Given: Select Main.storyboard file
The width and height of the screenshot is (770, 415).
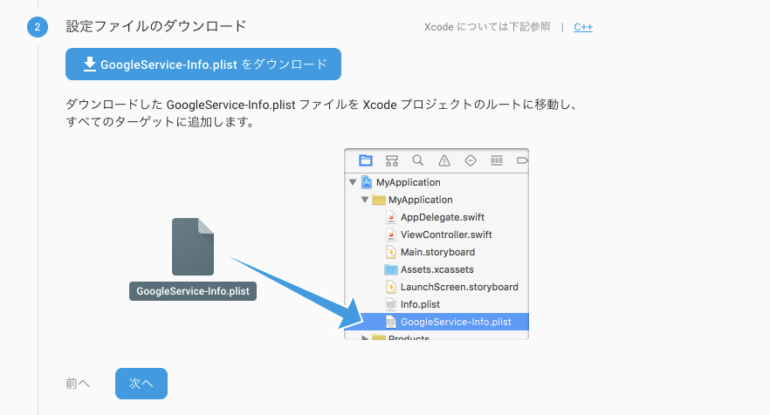Looking at the screenshot, I should tap(437, 252).
